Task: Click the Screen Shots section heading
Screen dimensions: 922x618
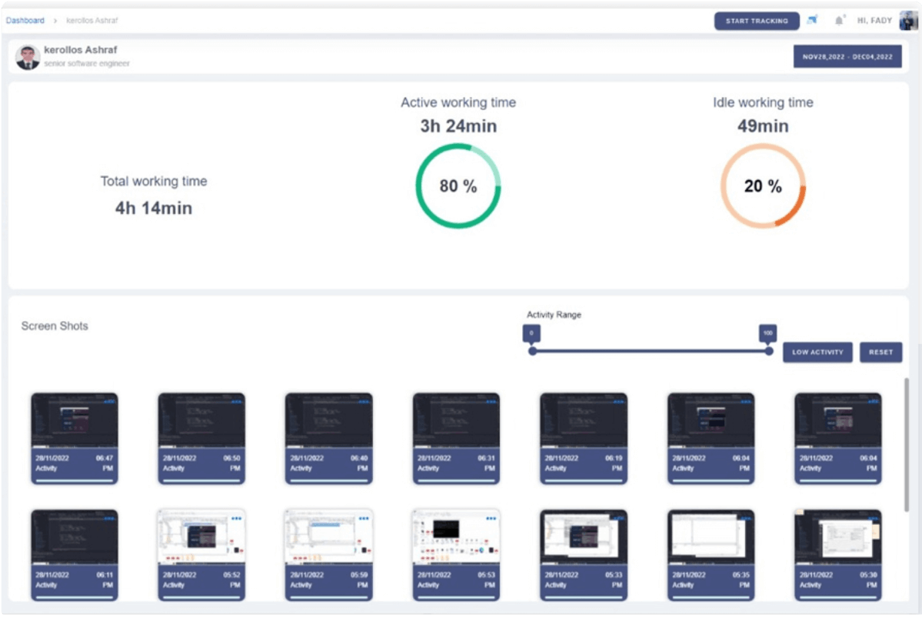Action: coord(55,326)
